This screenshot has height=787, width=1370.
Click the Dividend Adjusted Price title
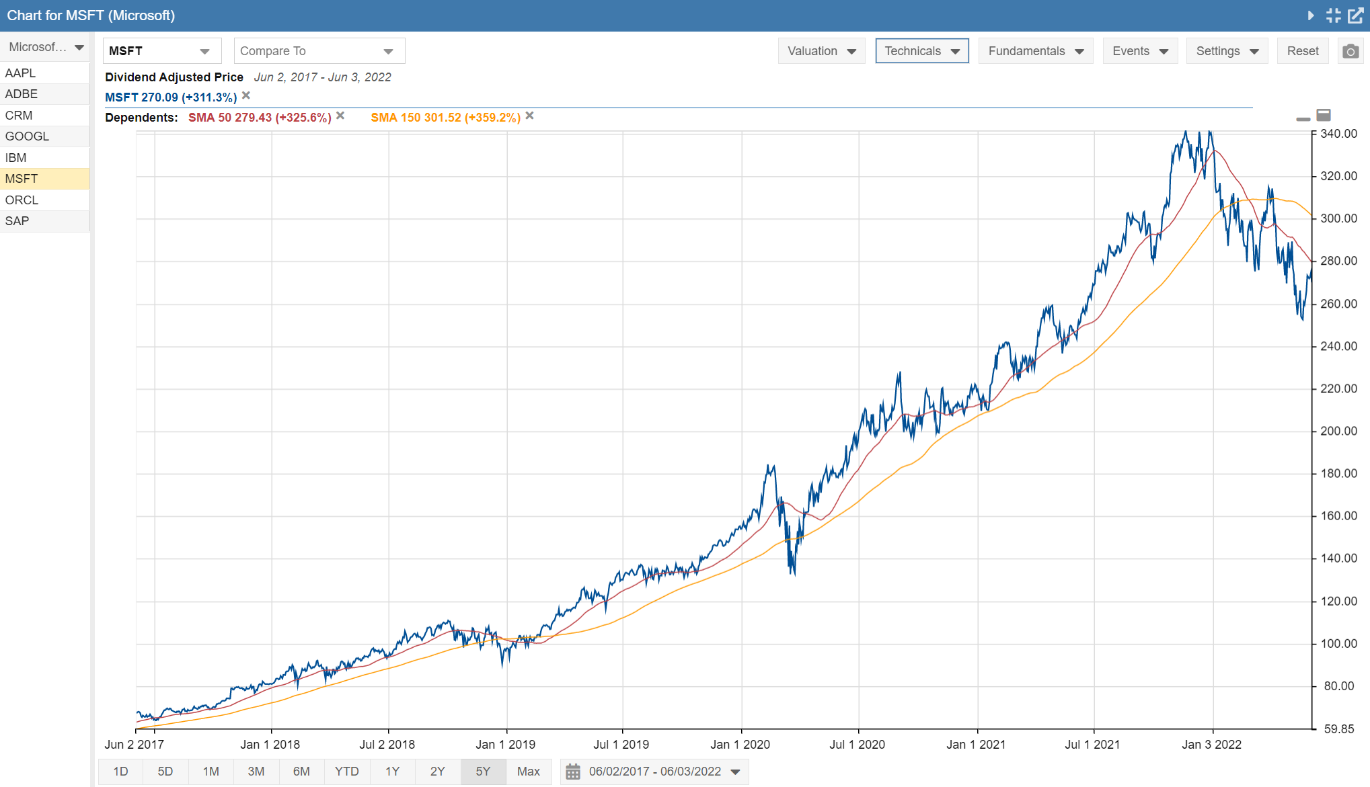coord(174,77)
